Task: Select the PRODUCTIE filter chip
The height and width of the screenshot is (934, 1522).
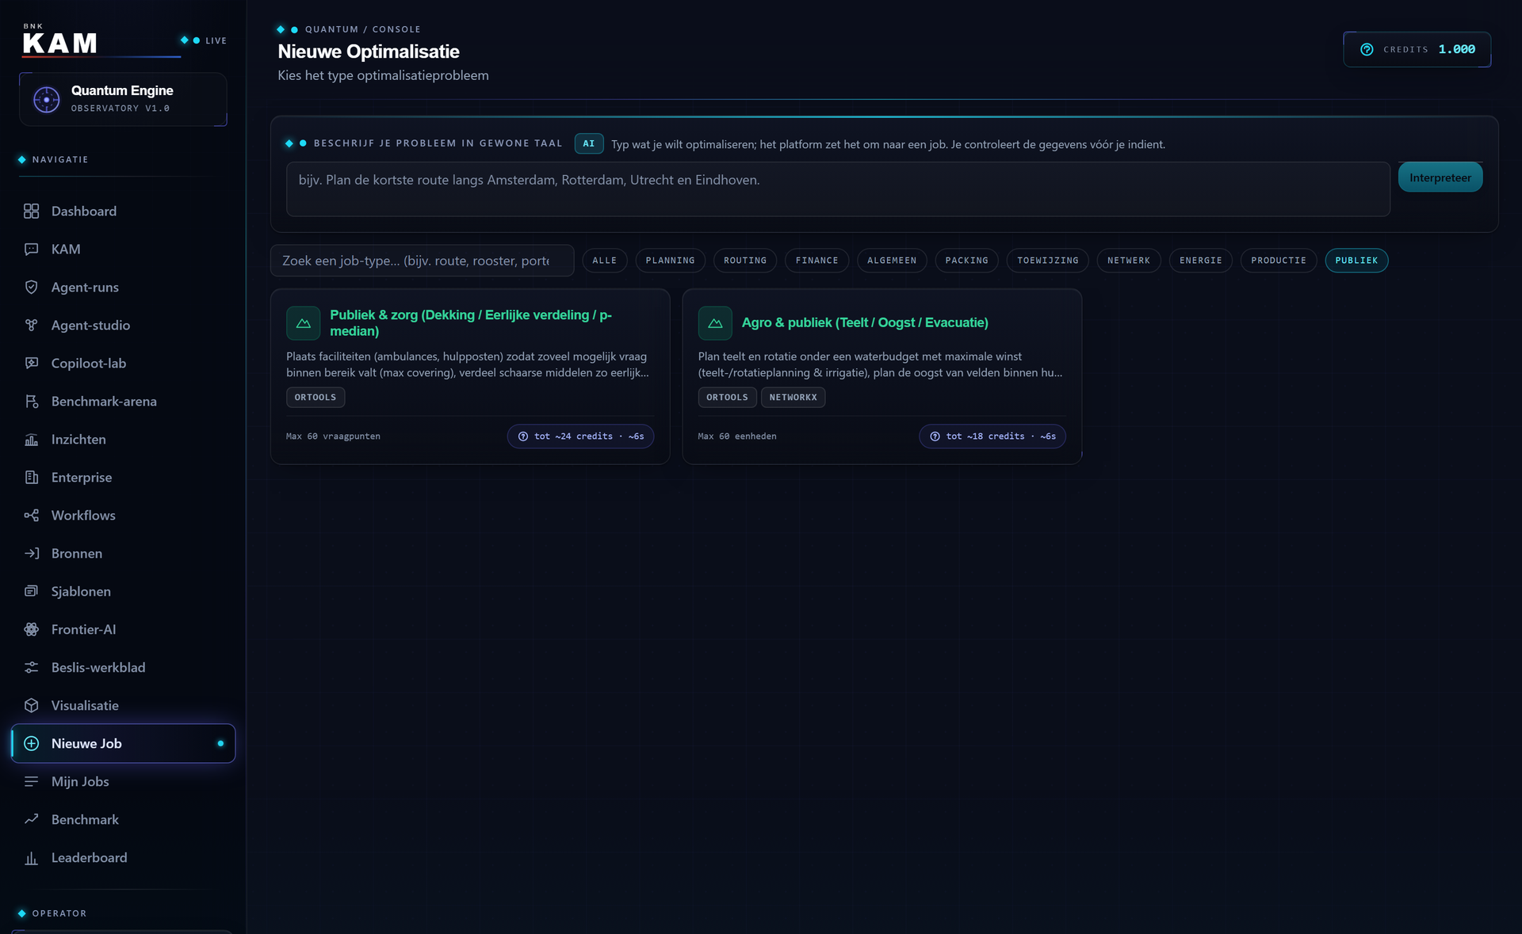Action: pyautogui.click(x=1278, y=261)
